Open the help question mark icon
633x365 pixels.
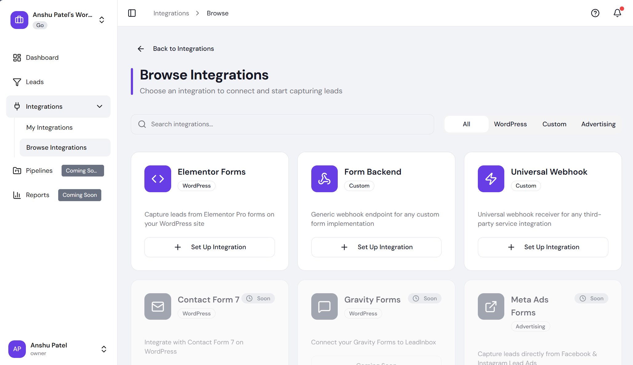(595, 13)
